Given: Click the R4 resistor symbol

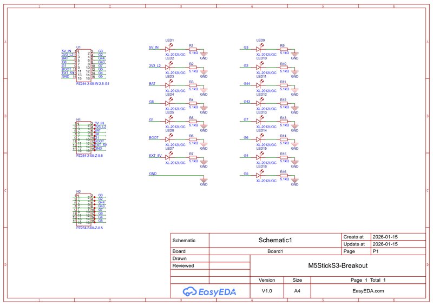Looking at the screenshot, I should pos(193,103).
